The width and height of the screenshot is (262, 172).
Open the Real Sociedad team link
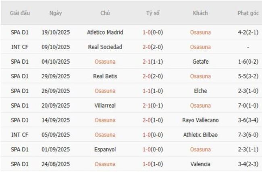105,47
